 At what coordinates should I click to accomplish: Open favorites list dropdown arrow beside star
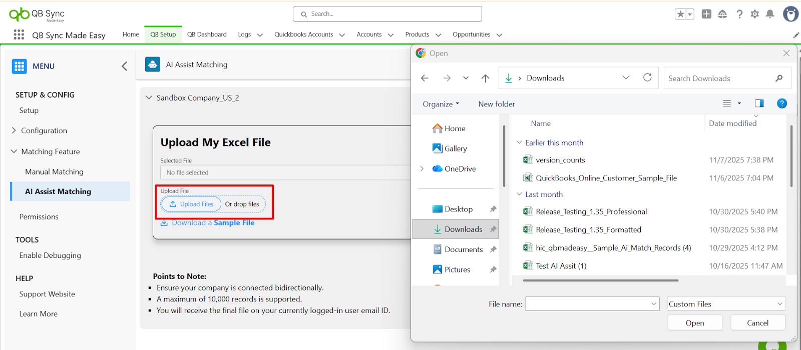pos(690,14)
